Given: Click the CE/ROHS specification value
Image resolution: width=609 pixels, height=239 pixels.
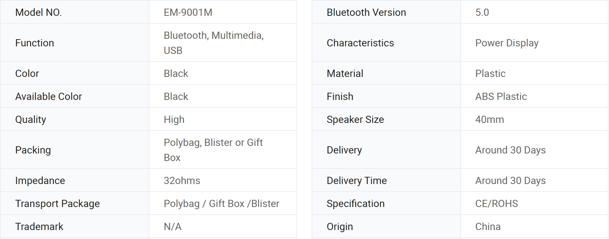Looking at the screenshot, I should 497,204.
